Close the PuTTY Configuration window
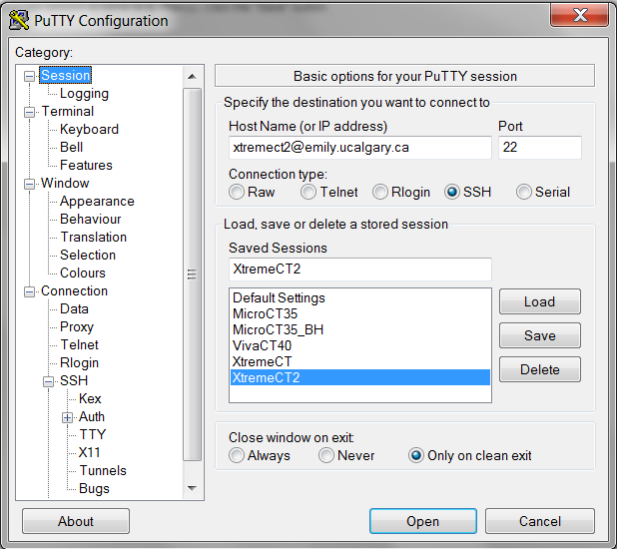This screenshot has width=617, height=549. (x=580, y=15)
